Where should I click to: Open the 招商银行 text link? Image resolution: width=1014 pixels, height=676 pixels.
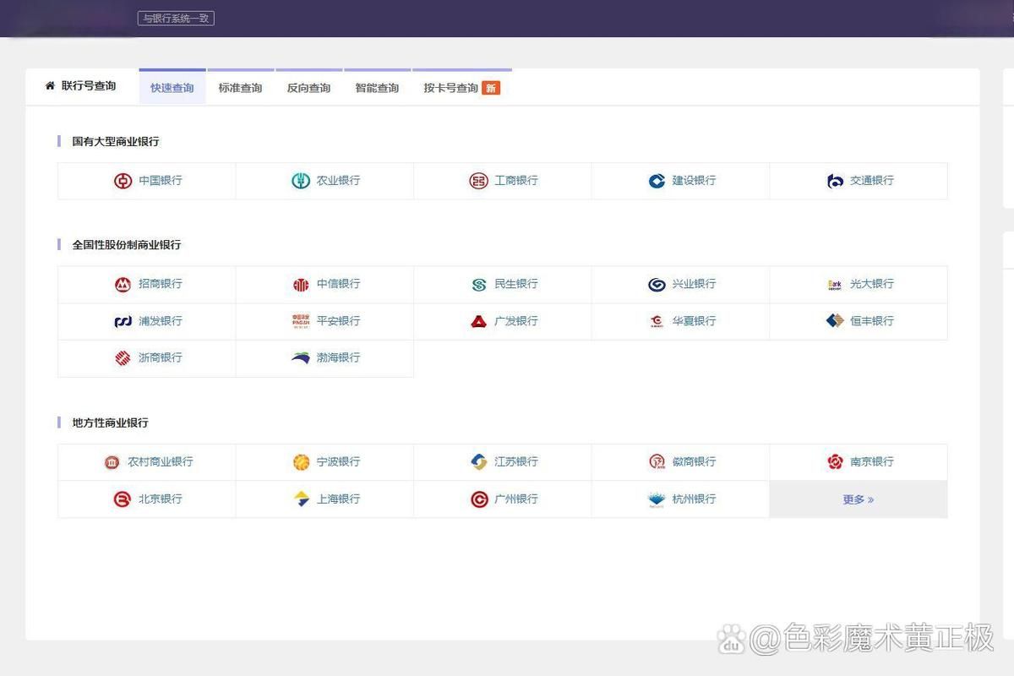[161, 285]
